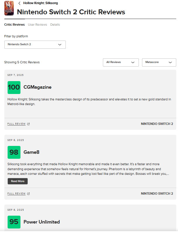Screen dimensions: 178x232
Task: Click the green 95 score badge
Action: 14,222
